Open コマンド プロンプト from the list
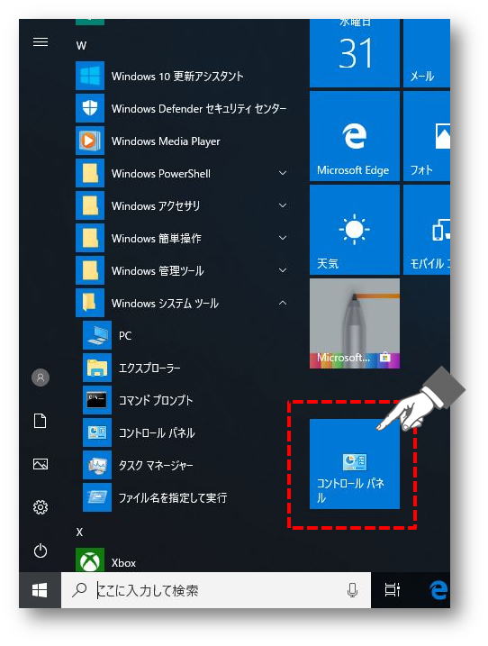The height and width of the screenshot is (646, 488). [187, 400]
